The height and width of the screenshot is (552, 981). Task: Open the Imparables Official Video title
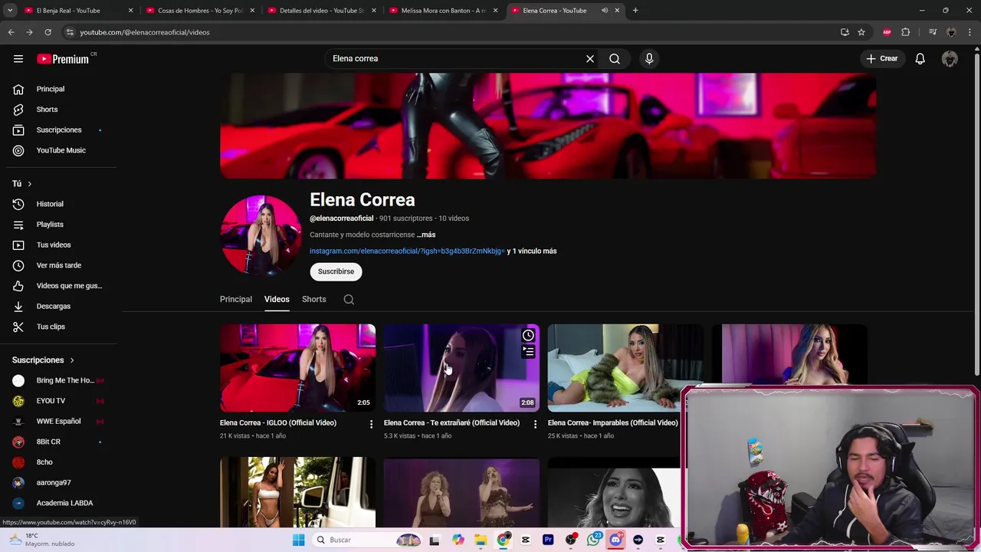613,423
